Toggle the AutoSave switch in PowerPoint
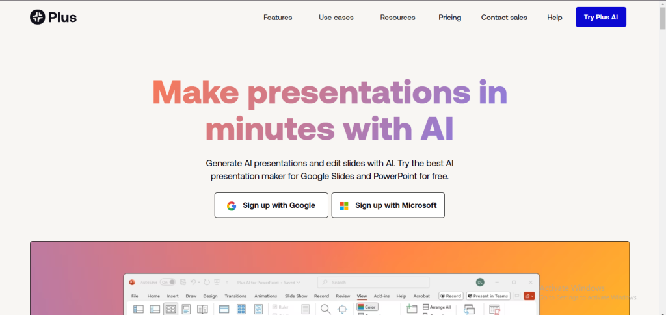666x315 pixels. (x=168, y=283)
